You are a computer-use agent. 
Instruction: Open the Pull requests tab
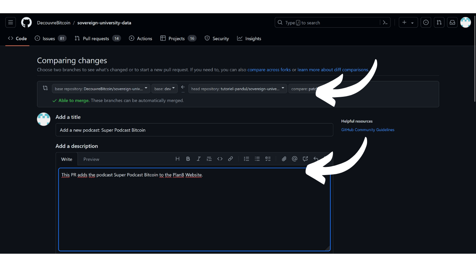click(98, 39)
